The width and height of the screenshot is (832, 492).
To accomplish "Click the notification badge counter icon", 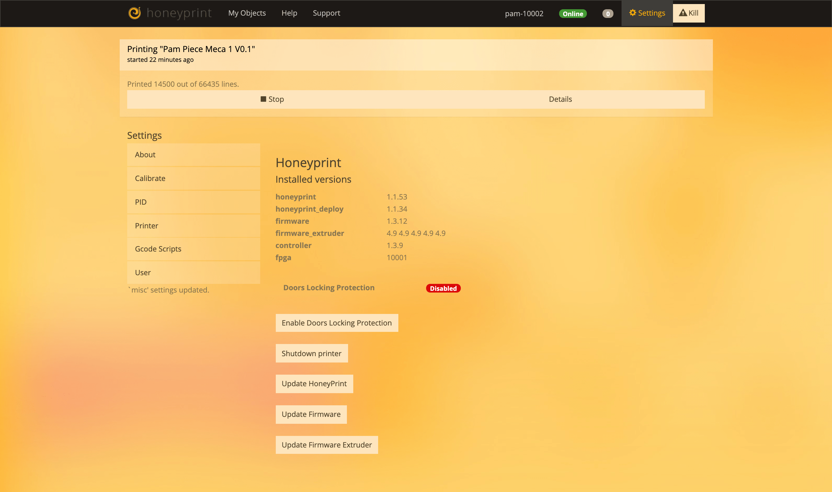I will pyautogui.click(x=608, y=13).
